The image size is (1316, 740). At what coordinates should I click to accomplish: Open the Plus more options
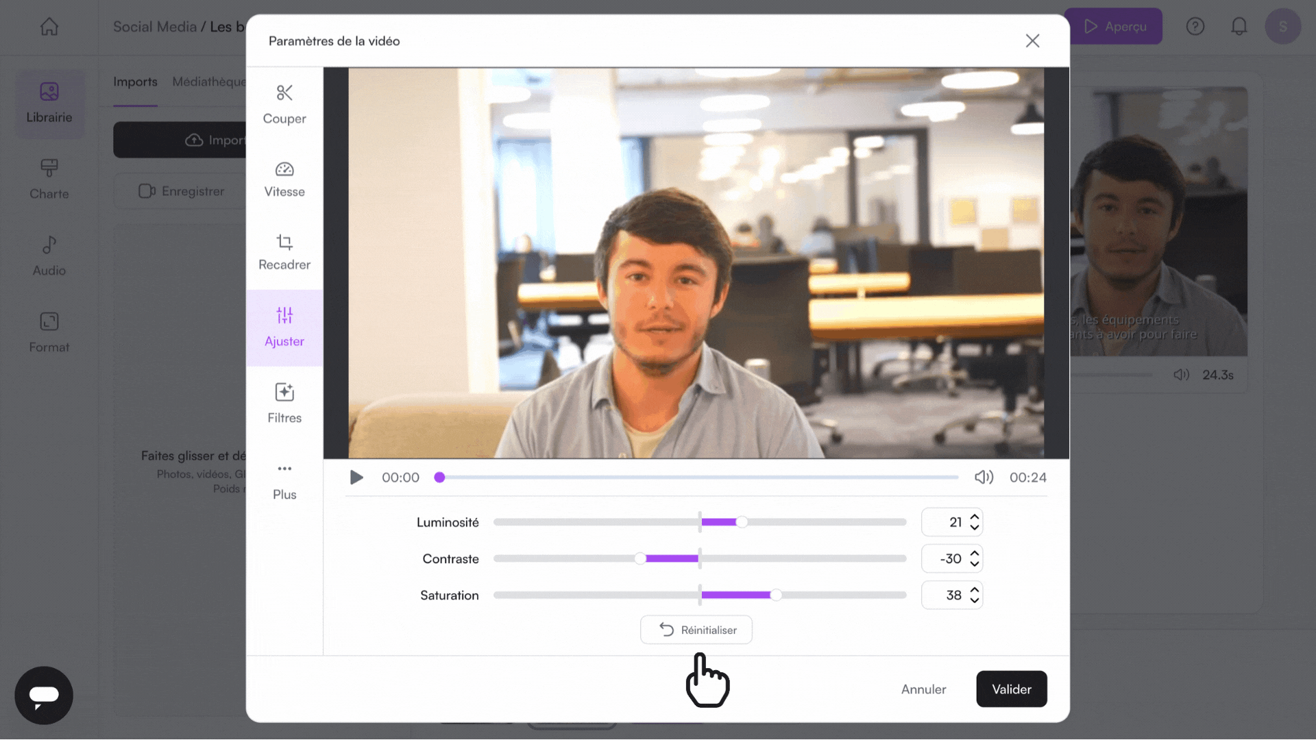click(x=284, y=481)
